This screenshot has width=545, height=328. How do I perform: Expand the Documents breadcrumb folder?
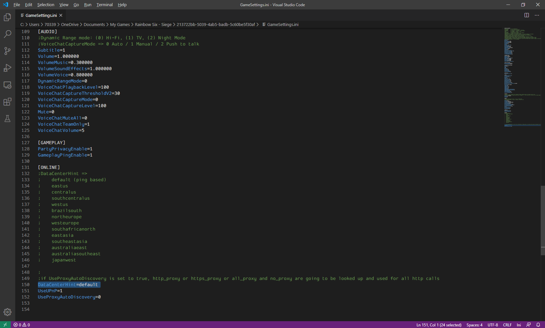coord(94,24)
